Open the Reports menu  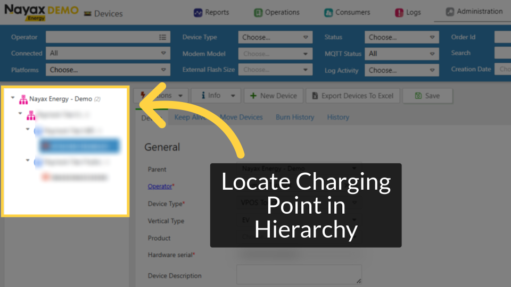(211, 12)
